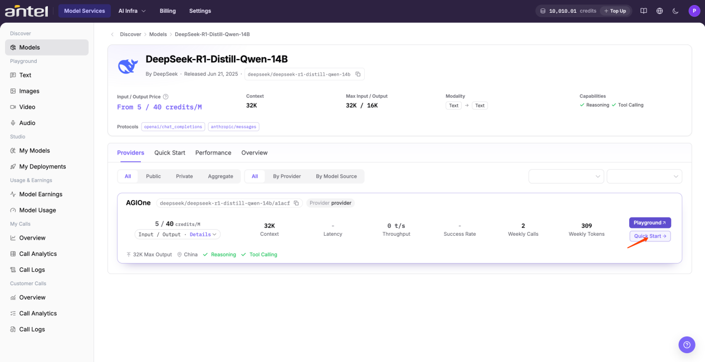This screenshot has height=362, width=705.
Task: Copy the AGIOne provider model path
Action: [x=296, y=203]
